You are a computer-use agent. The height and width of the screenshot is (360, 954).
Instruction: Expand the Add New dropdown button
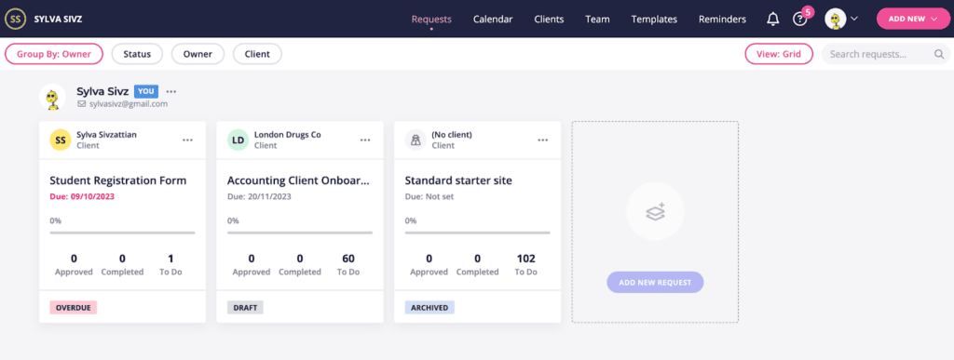913,19
